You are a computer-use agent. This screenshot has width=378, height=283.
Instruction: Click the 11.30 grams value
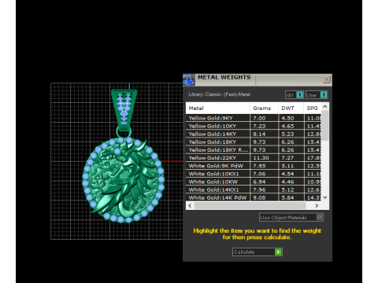tap(261, 158)
